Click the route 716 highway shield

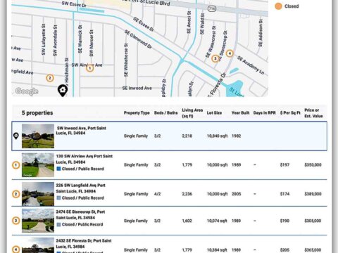coord(212,8)
